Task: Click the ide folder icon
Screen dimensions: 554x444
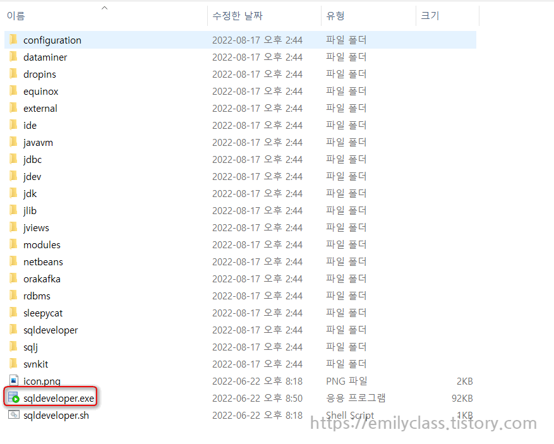Action: pyautogui.click(x=13, y=124)
